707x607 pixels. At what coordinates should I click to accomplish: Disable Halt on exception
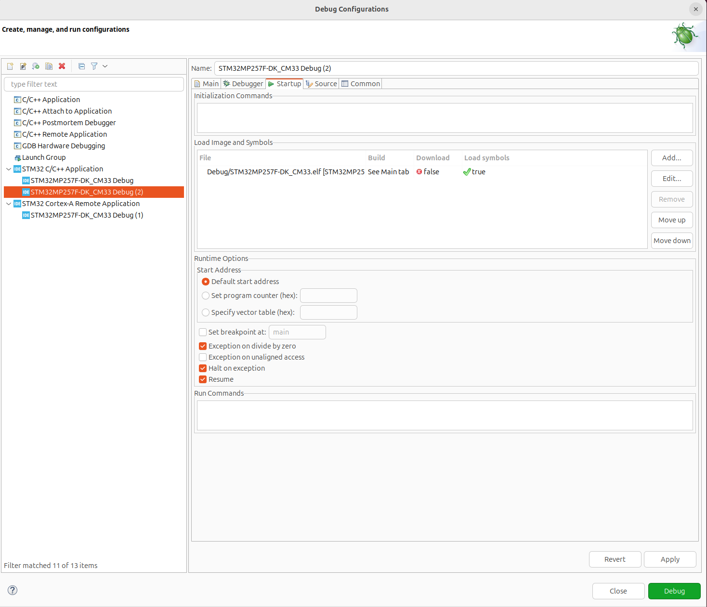(x=203, y=368)
